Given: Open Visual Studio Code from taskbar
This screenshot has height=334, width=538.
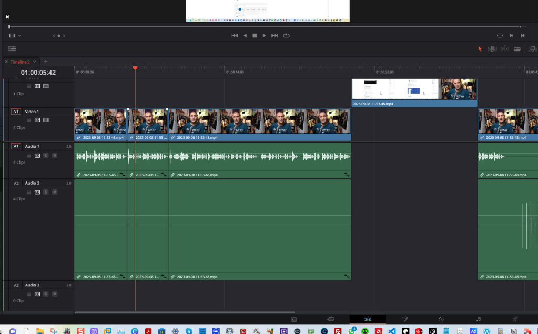Looking at the screenshot, I should click(392, 331).
